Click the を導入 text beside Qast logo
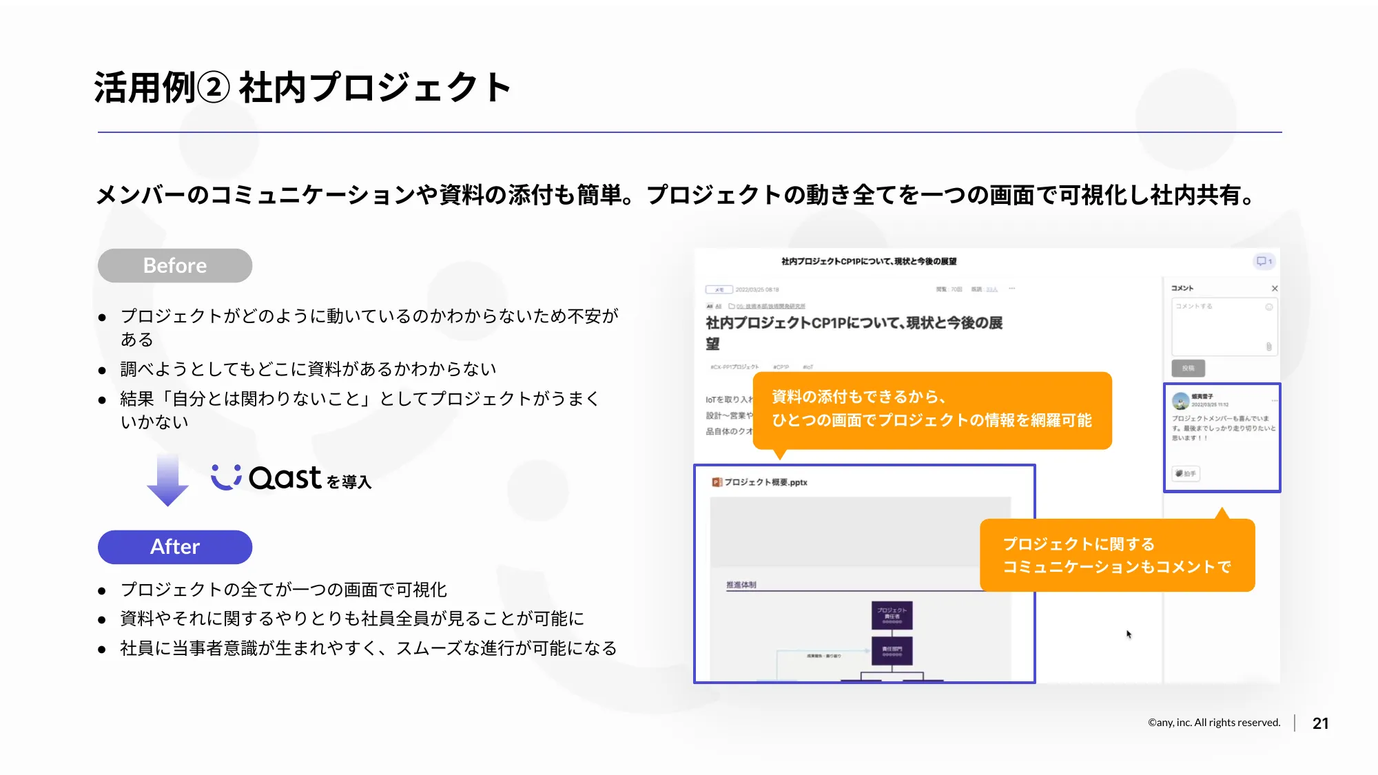The width and height of the screenshot is (1378, 775). tap(349, 482)
